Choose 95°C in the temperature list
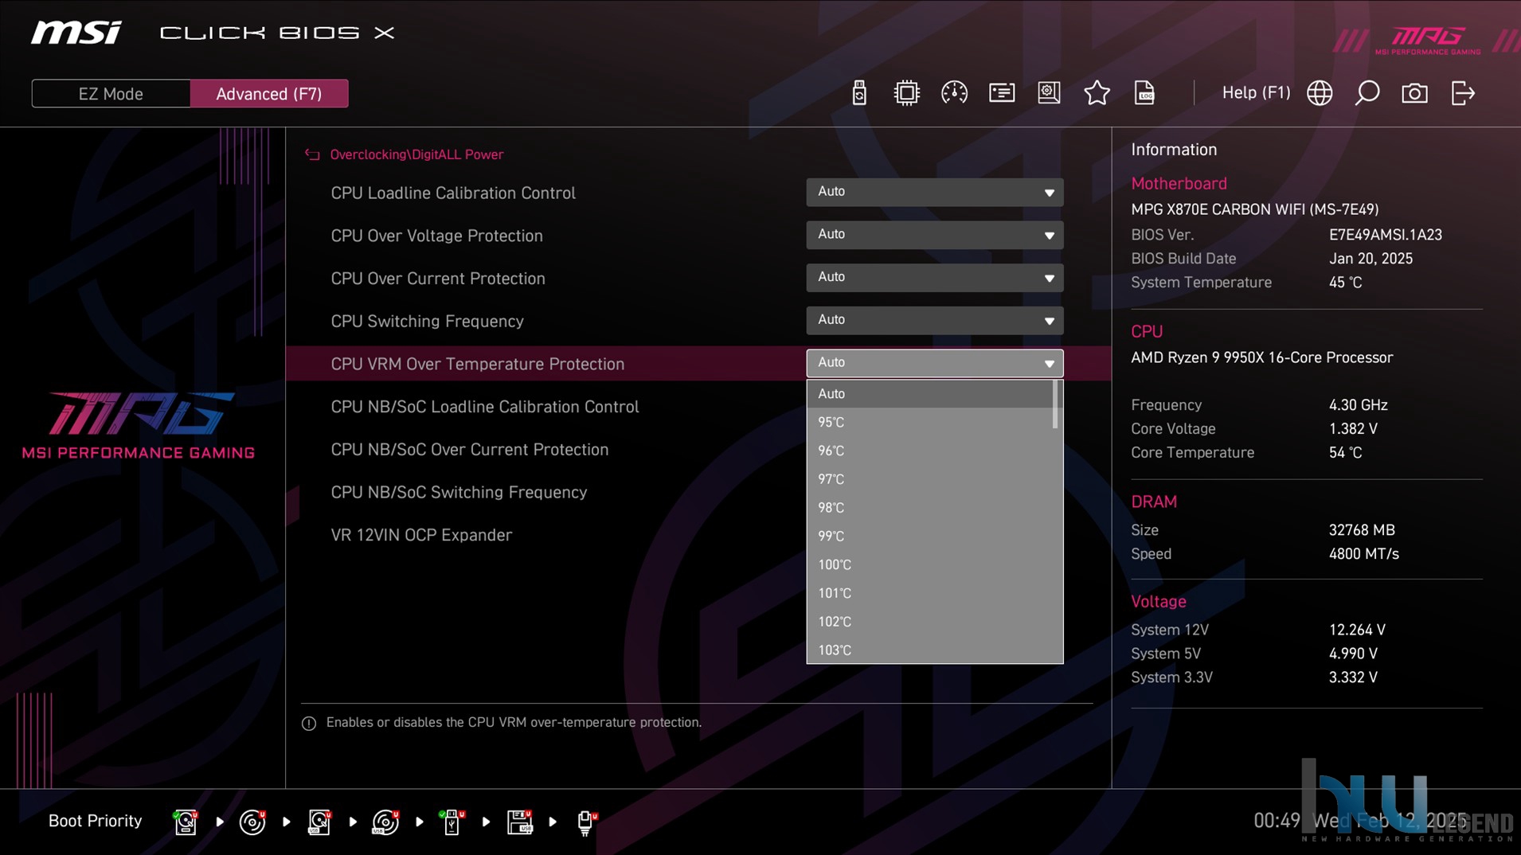This screenshot has height=855, width=1521. pyautogui.click(x=929, y=423)
